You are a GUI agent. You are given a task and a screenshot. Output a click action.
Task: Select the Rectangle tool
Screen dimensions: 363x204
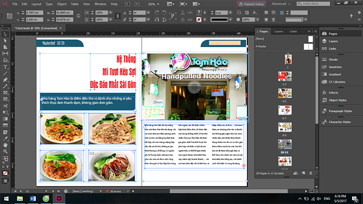tap(5, 99)
